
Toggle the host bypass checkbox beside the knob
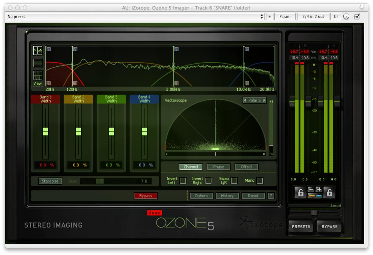coord(357,16)
